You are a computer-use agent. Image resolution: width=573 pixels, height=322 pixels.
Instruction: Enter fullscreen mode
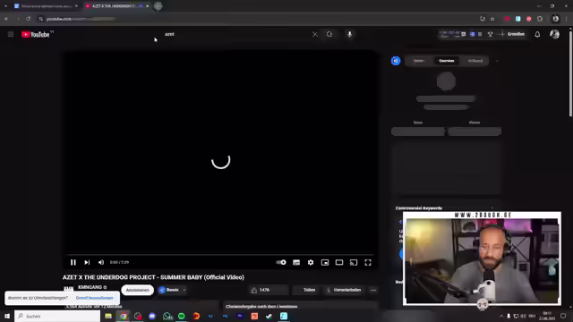[x=368, y=262]
